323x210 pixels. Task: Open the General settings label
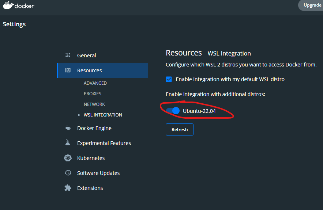click(x=87, y=56)
